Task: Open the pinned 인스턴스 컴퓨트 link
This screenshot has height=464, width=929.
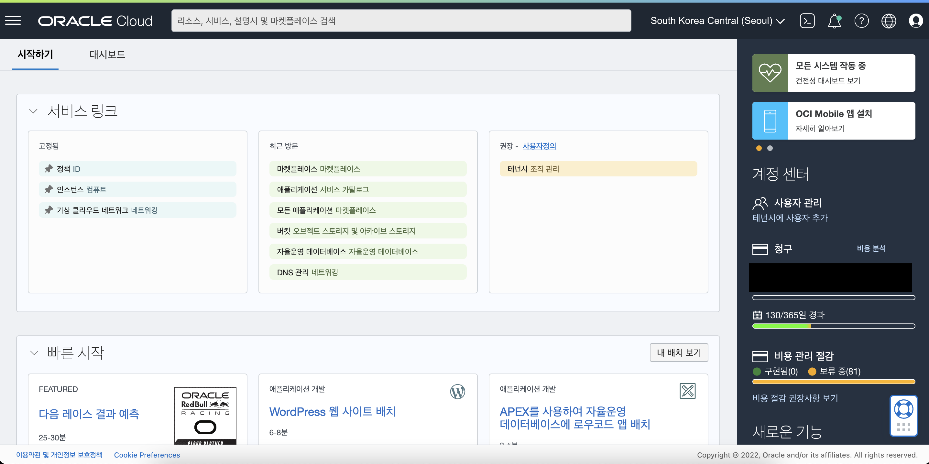Action: [137, 189]
